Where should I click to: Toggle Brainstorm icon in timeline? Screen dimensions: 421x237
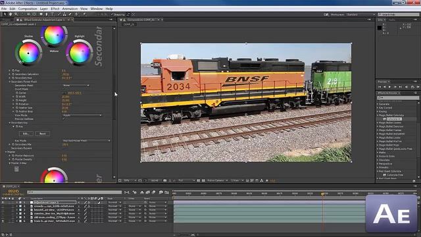point(161,192)
